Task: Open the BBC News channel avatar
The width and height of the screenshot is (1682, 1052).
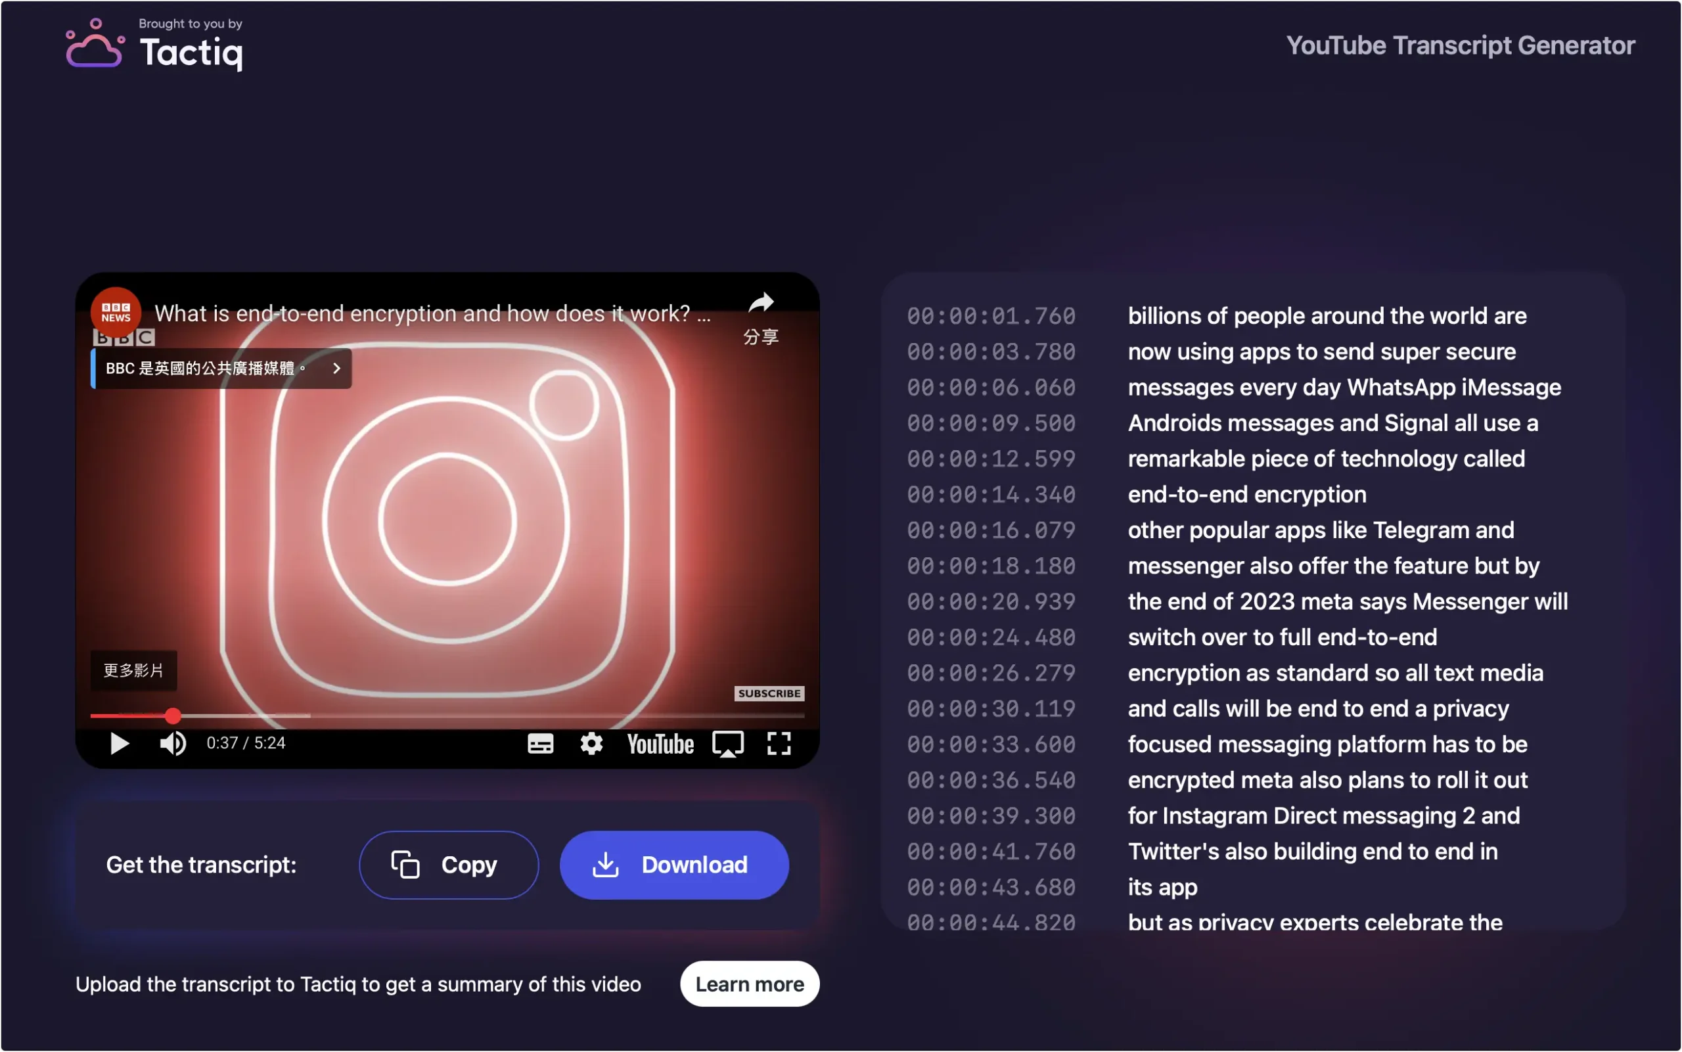Action: coord(116,312)
